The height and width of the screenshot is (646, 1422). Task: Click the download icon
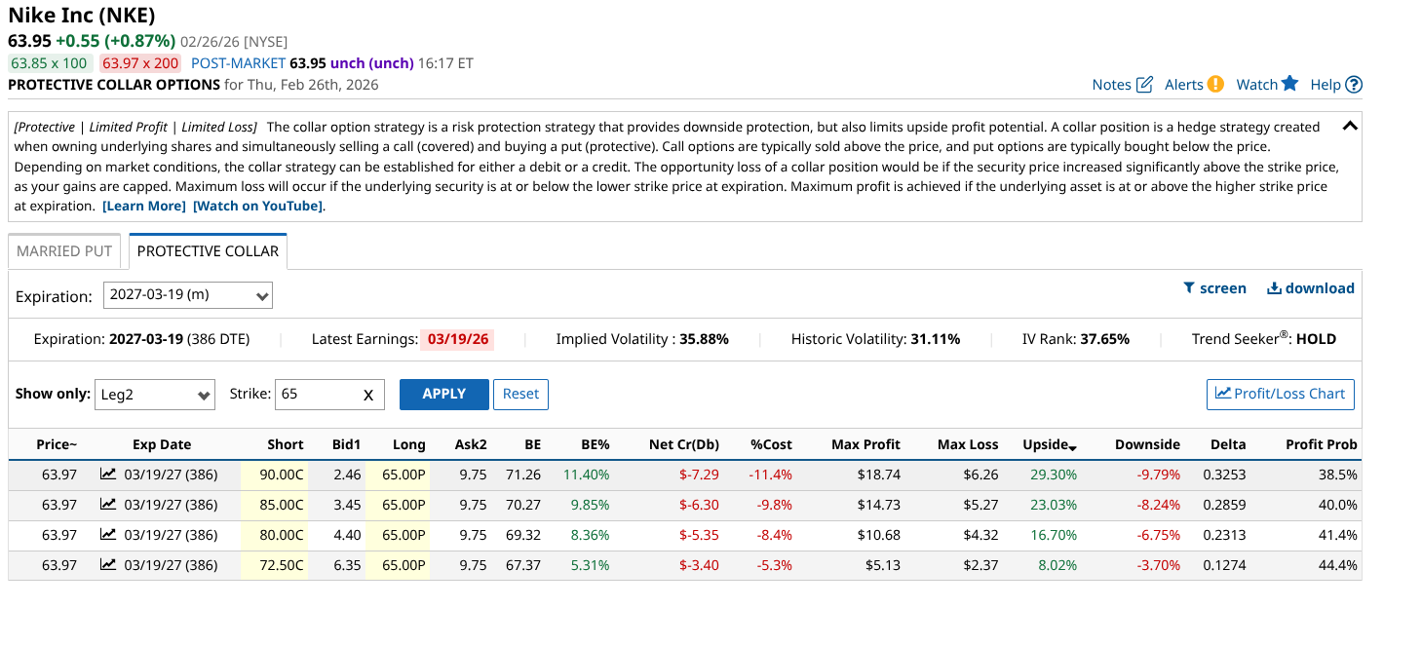pyautogui.click(x=1274, y=288)
